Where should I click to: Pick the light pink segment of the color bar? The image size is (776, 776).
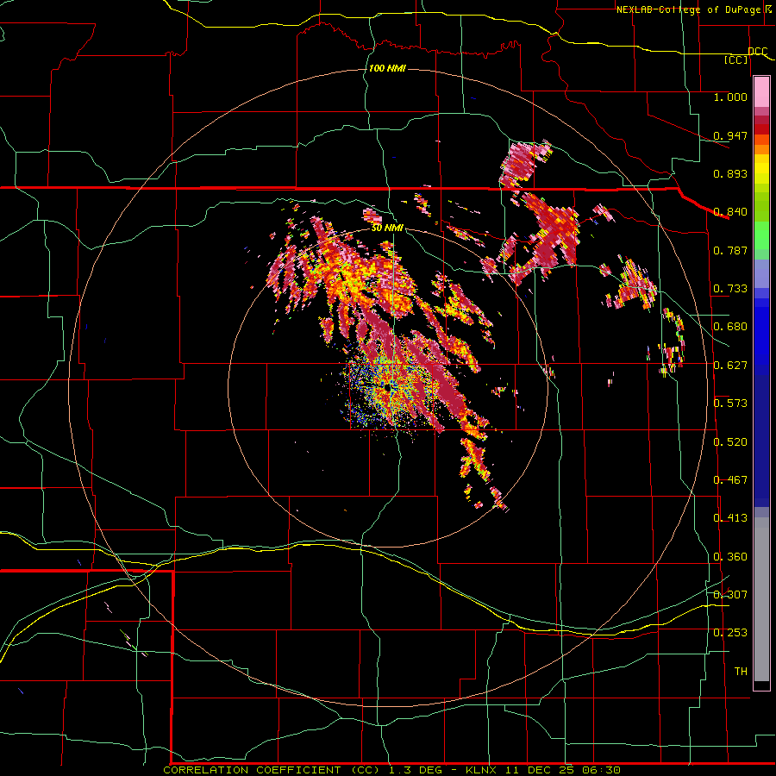tap(761, 92)
